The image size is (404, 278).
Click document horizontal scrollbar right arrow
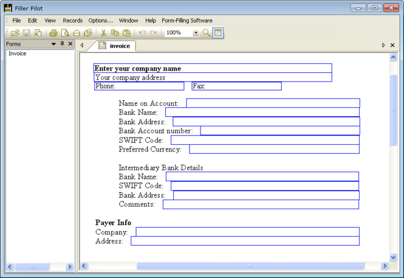click(385, 266)
